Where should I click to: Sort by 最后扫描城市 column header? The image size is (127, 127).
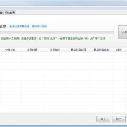[x=101, y=50]
